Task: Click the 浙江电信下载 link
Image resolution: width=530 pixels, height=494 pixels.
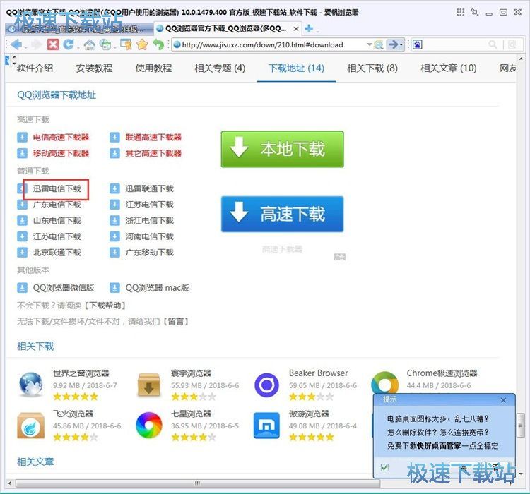Action: tap(150, 220)
